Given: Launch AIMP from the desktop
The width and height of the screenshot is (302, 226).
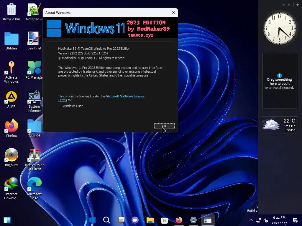Looking at the screenshot, I should 12,99.
